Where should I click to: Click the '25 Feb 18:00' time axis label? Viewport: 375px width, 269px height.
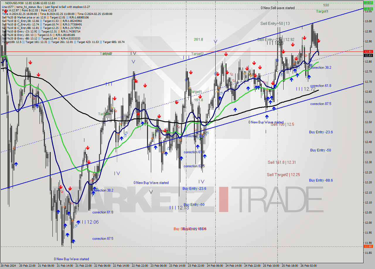(290, 266)
